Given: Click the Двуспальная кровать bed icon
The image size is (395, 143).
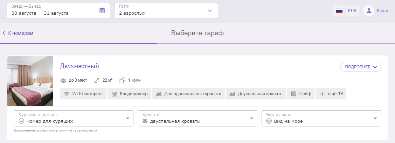Looking at the screenshot, I should (x=233, y=94).
